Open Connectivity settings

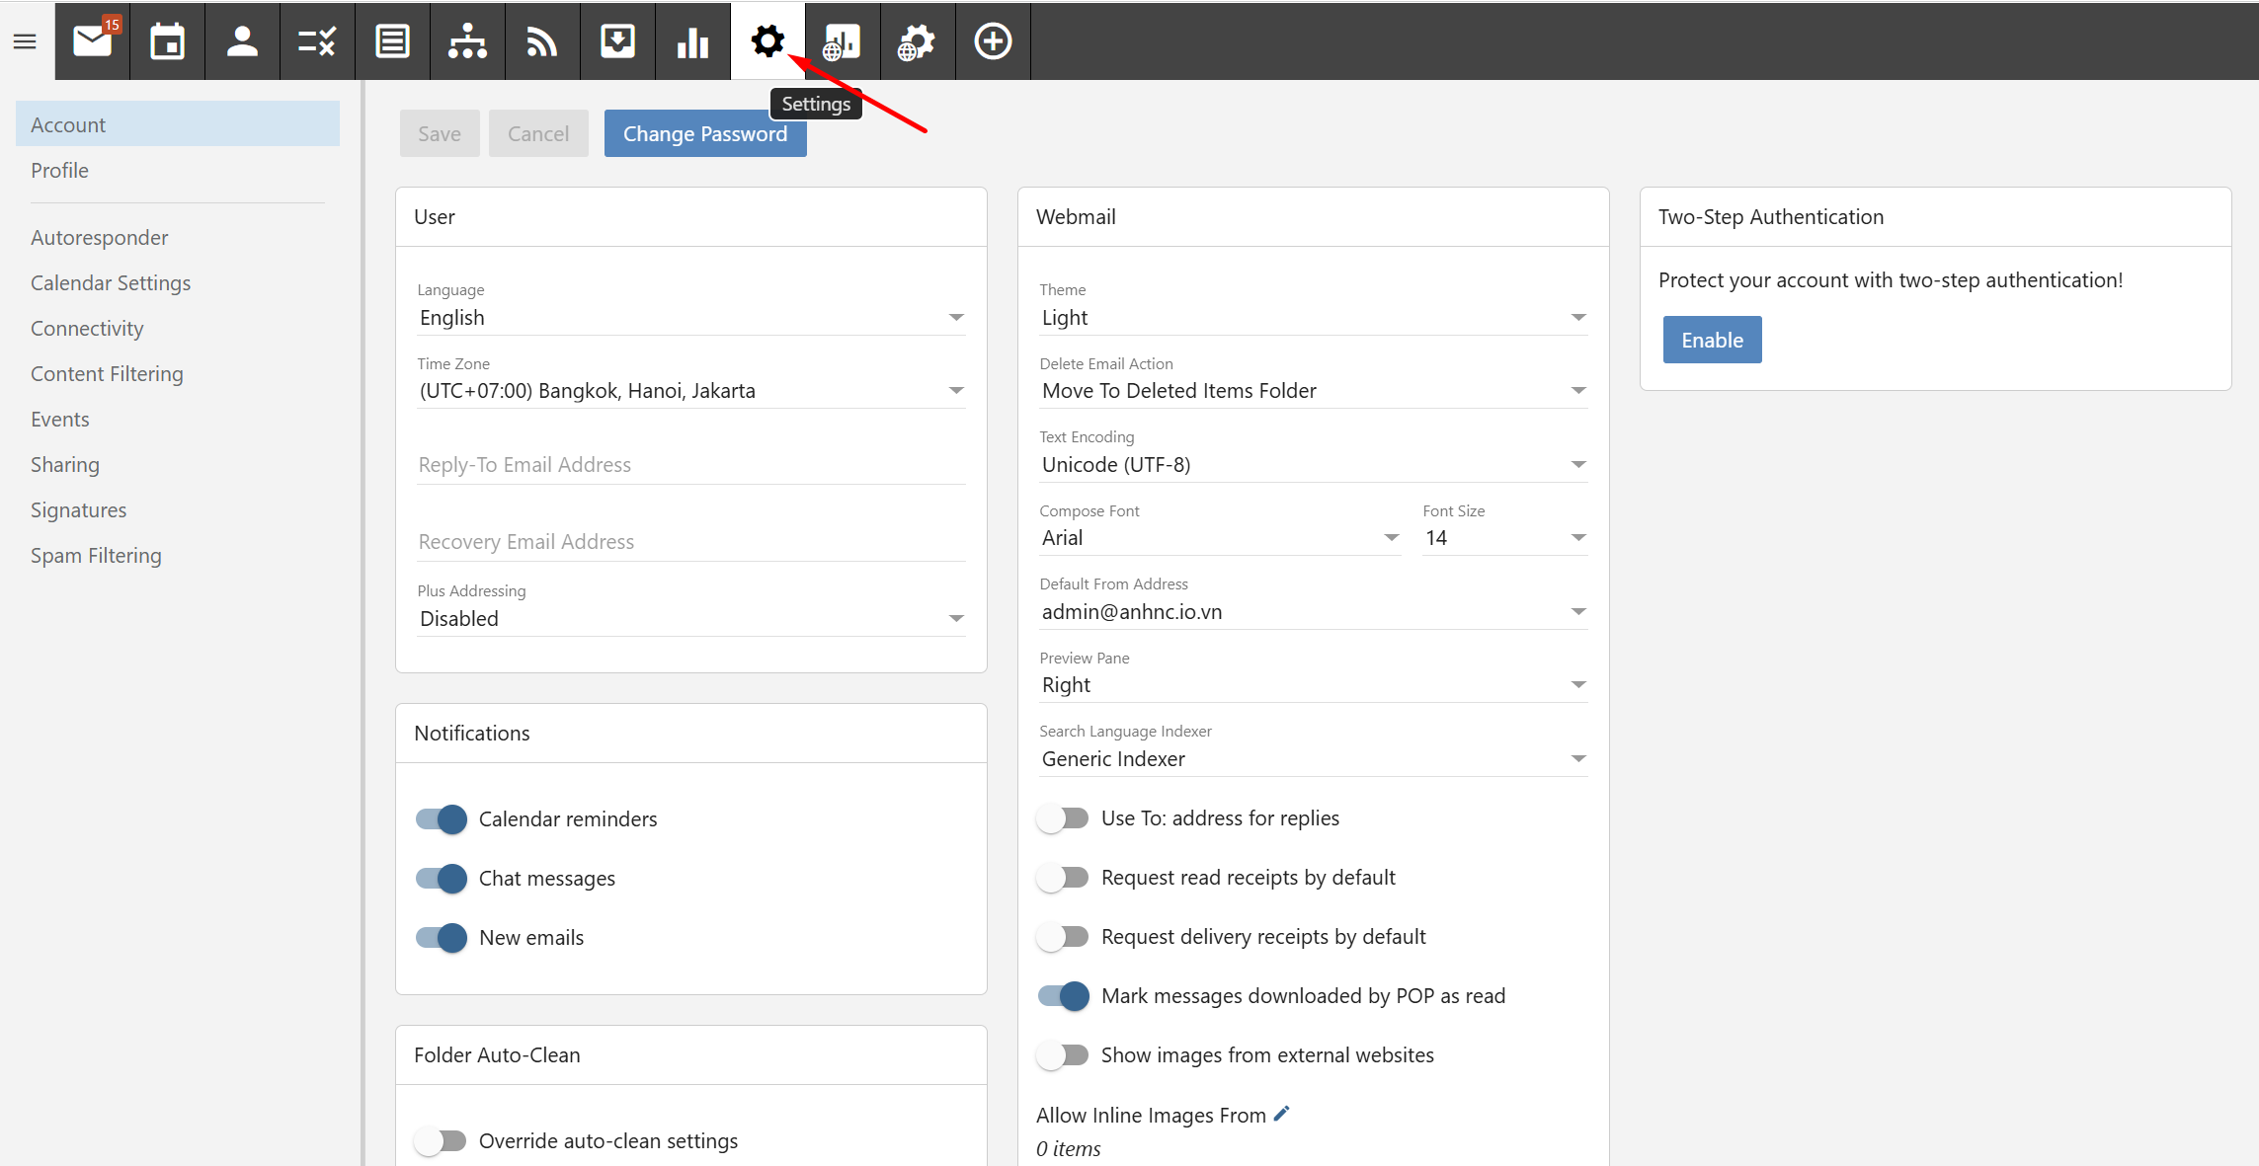point(178,328)
